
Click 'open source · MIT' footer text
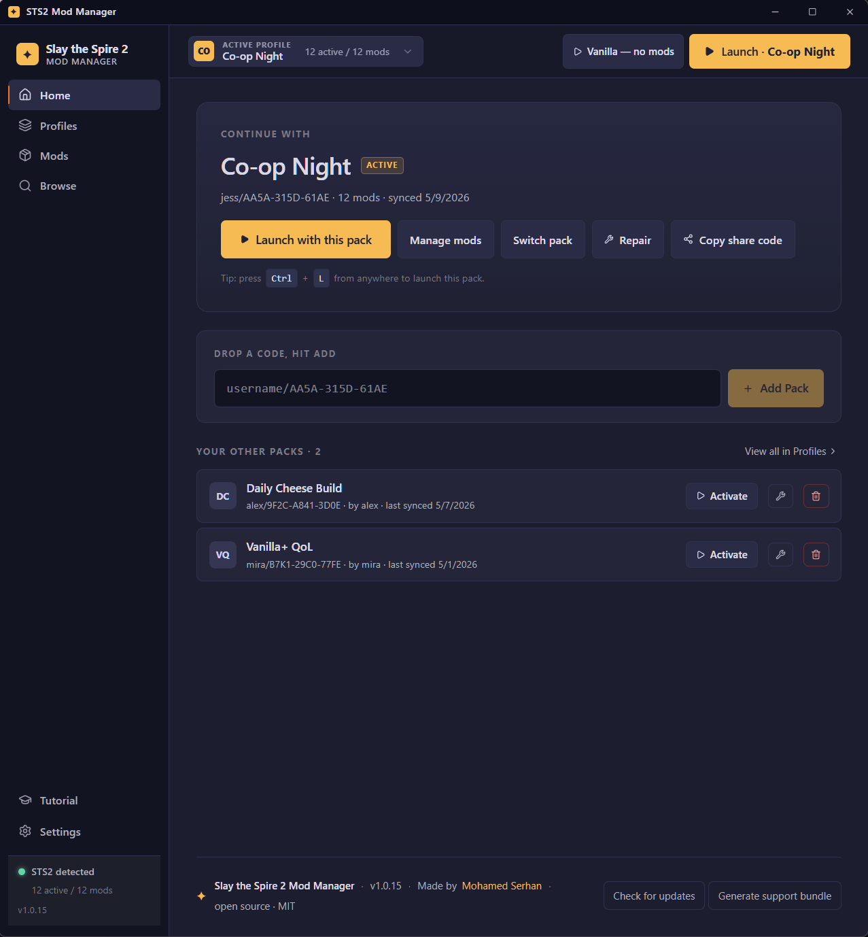tap(255, 906)
